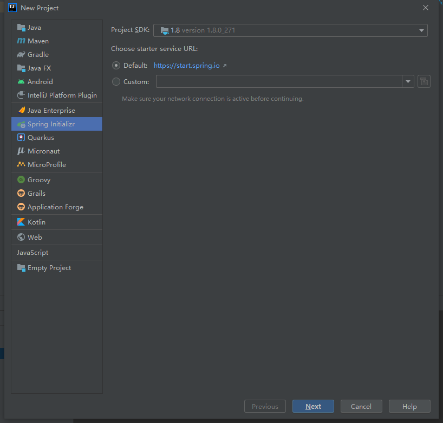Click the IntelliJ Platform Plugin icon

click(21, 95)
